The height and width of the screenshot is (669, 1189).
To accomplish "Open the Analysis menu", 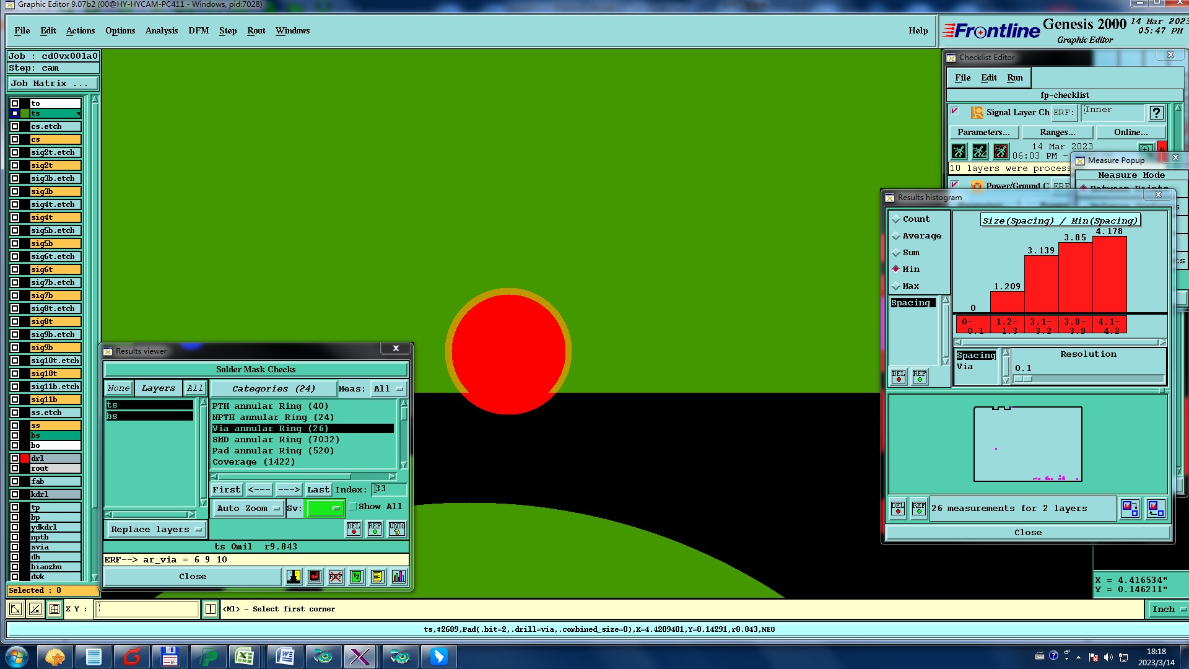I will tap(162, 31).
